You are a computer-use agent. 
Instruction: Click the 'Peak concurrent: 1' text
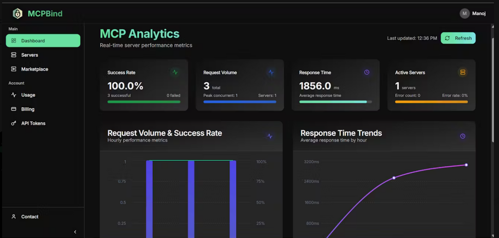coord(220,95)
